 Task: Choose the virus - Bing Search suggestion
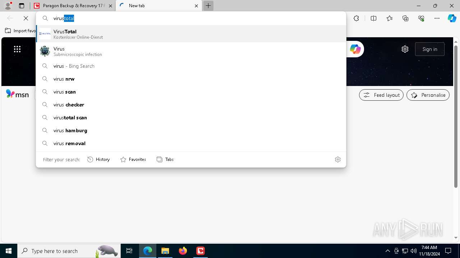[191, 66]
